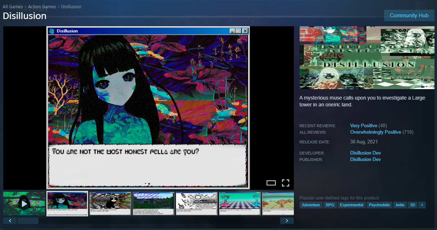Click the thumbnail strip scrollbar handle
The width and height of the screenshot is (437, 230).
point(28,221)
